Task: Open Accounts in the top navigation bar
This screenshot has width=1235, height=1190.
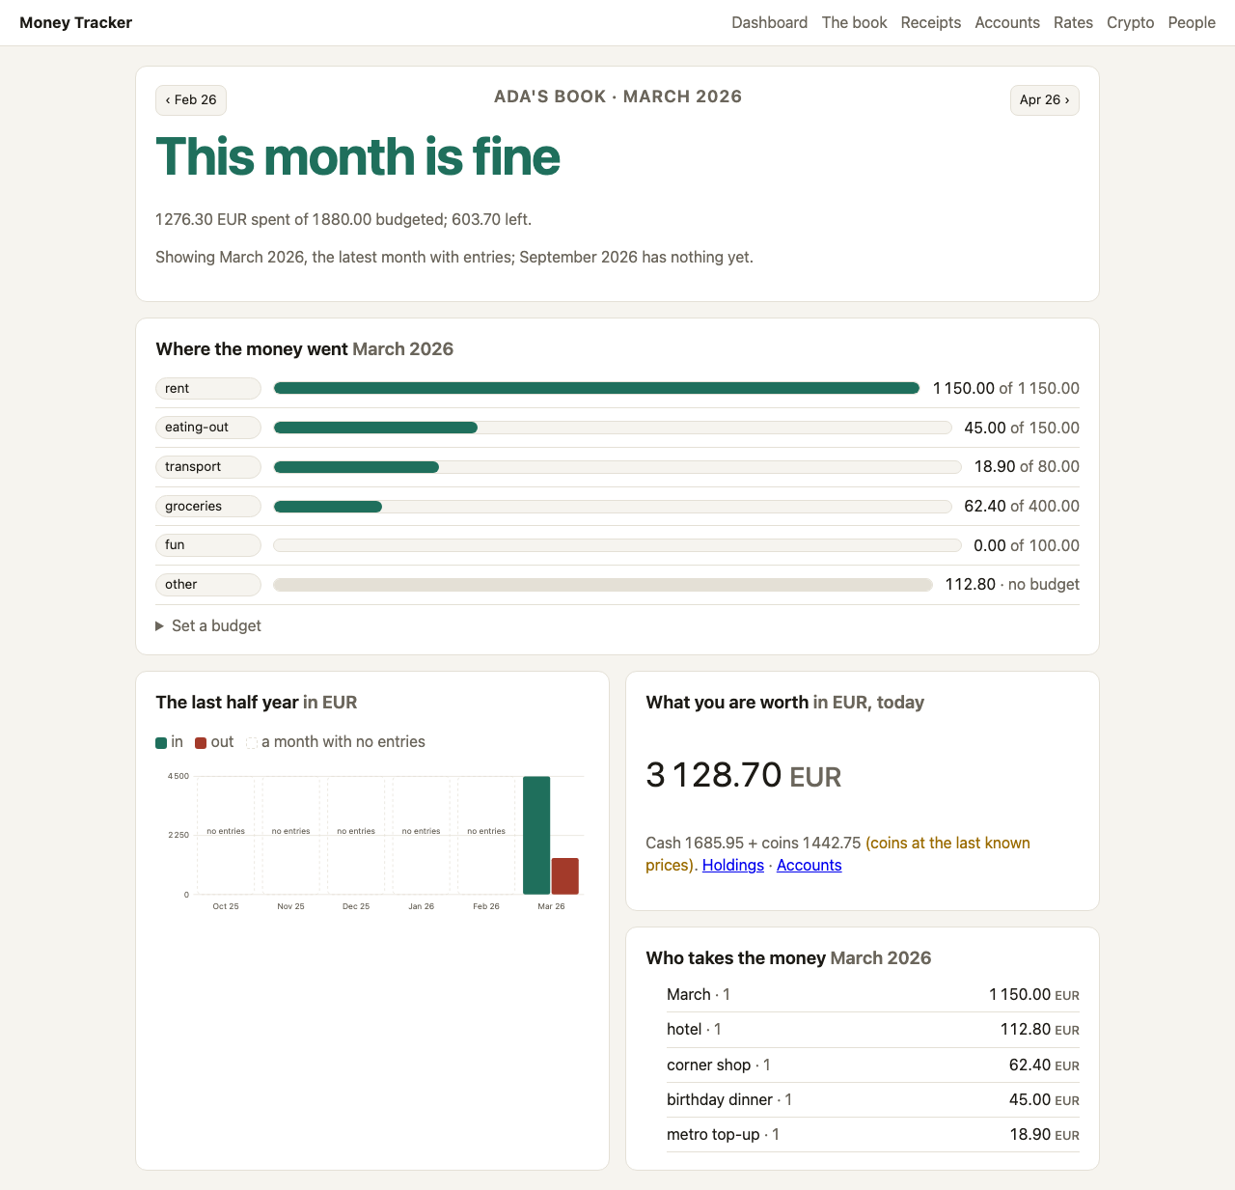Action: click(x=1007, y=22)
